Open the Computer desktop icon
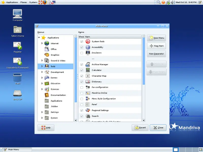The image size is (203, 152). [x=18, y=14]
